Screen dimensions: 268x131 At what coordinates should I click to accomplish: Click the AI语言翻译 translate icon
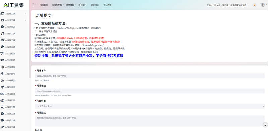[x=2, y=94]
